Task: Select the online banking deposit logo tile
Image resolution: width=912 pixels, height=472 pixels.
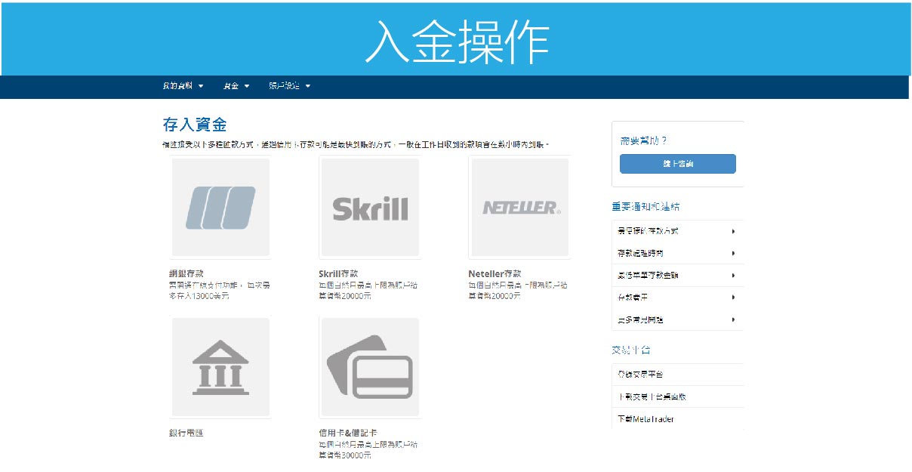Action: (220, 208)
